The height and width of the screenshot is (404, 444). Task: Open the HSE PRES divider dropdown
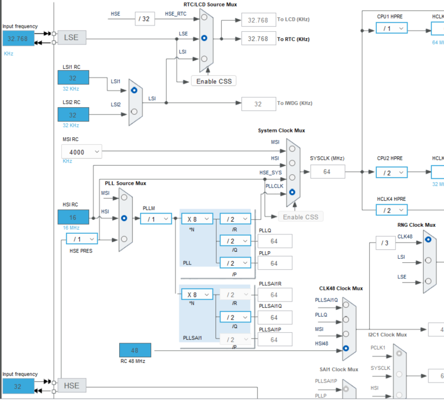coord(82,239)
